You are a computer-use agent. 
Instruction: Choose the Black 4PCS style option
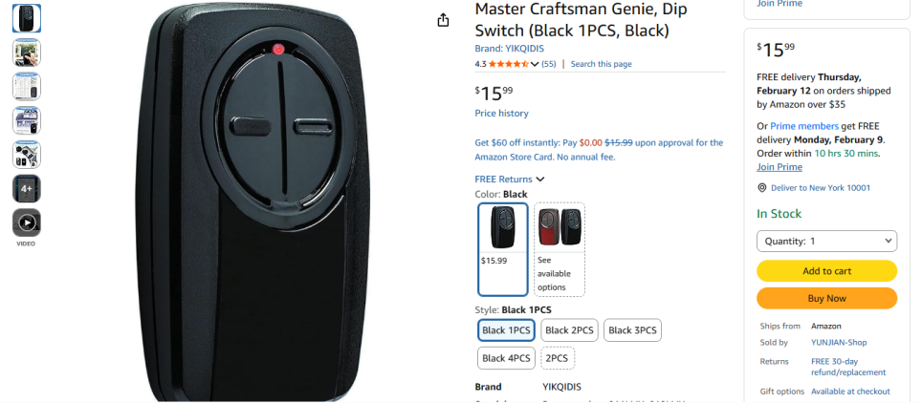click(506, 358)
